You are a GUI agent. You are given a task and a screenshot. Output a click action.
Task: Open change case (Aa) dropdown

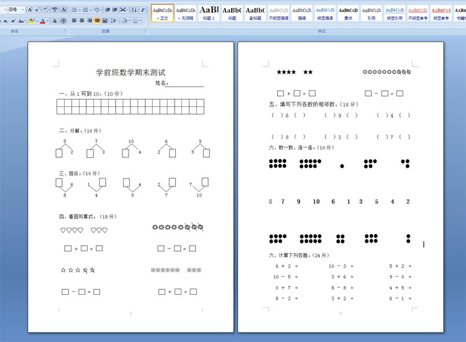click(21, 21)
